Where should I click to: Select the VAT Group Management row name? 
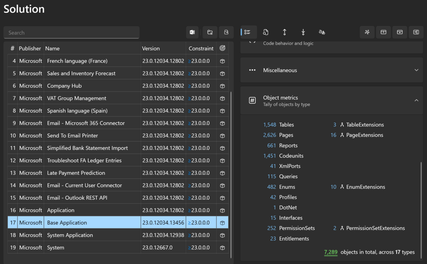click(76, 98)
